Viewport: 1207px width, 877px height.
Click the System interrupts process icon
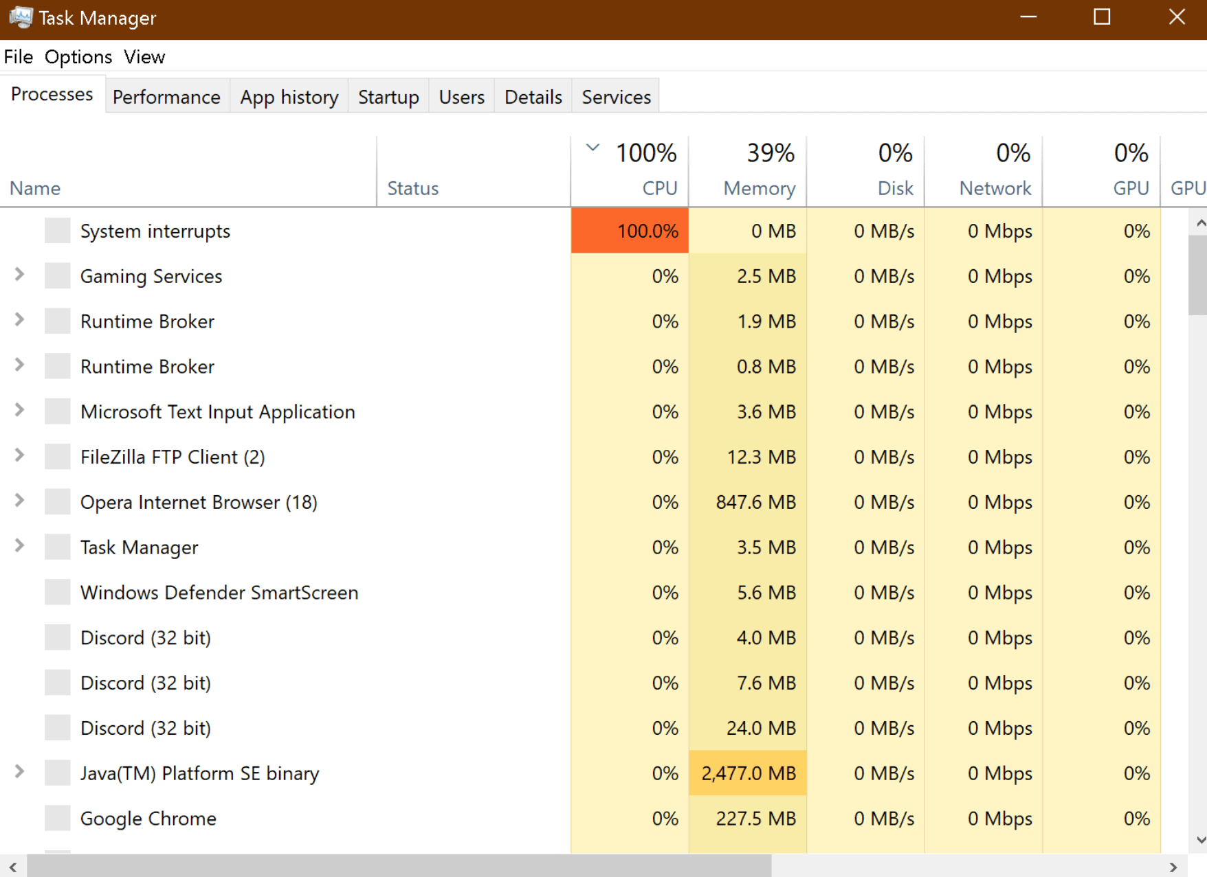[x=58, y=231]
